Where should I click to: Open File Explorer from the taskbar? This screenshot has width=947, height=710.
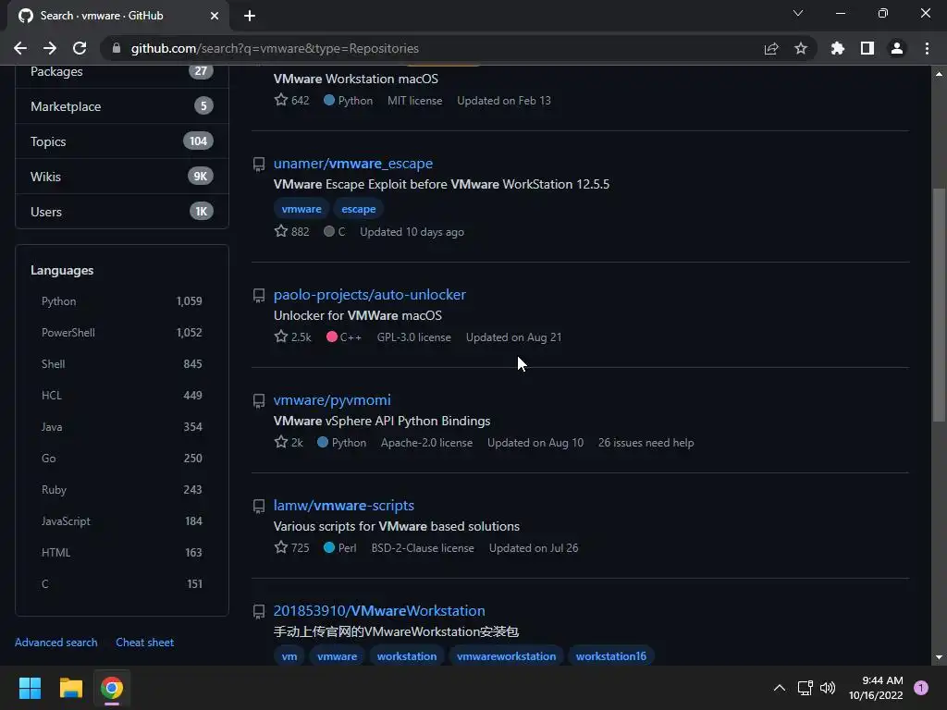point(70,688)
